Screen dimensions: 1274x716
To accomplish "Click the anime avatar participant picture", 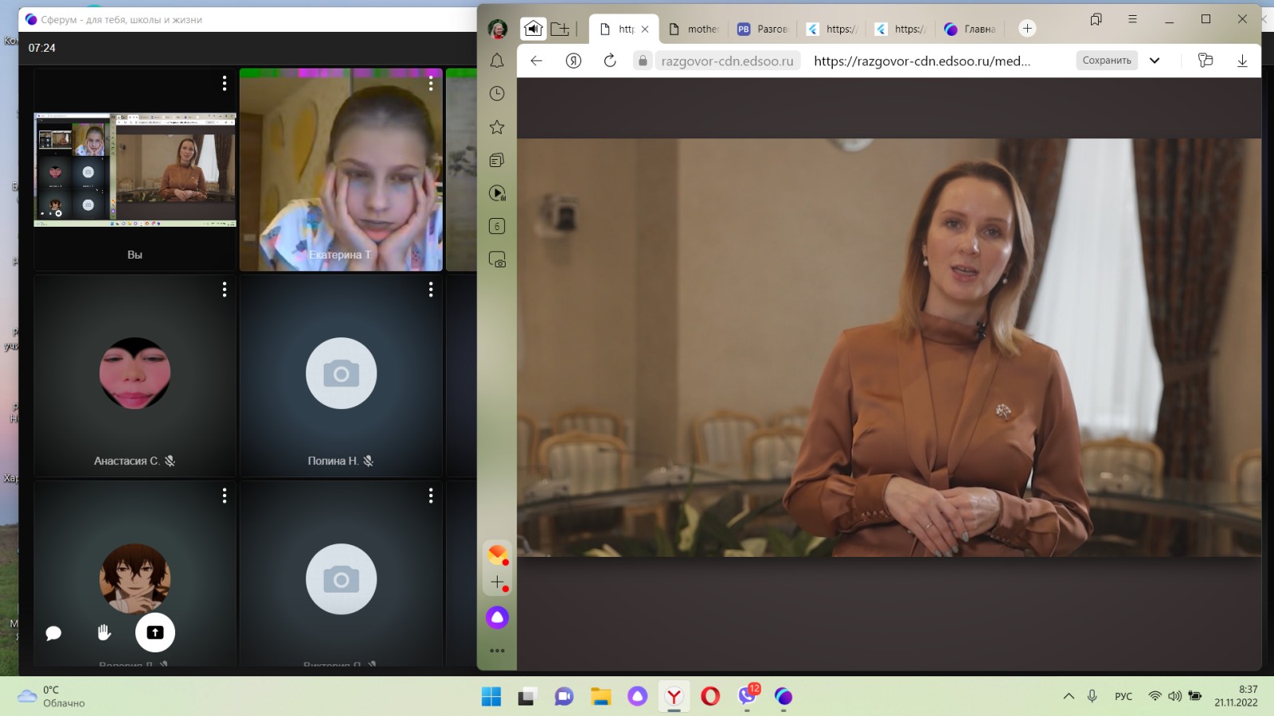I will (135, 579).
